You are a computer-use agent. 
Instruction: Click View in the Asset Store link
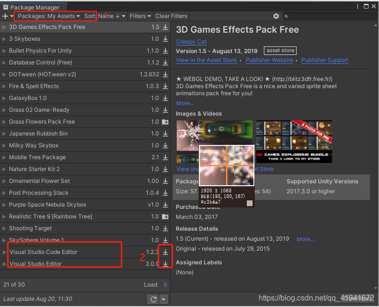coord(206,60)
